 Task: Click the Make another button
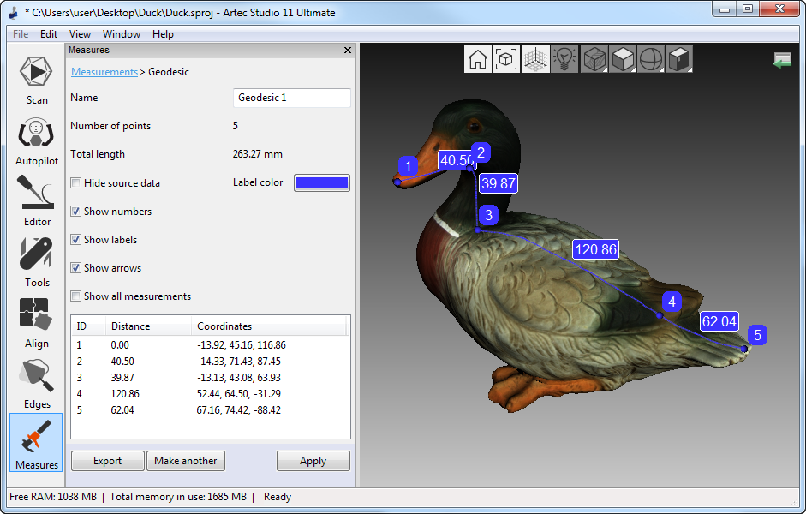coord(186,461)
